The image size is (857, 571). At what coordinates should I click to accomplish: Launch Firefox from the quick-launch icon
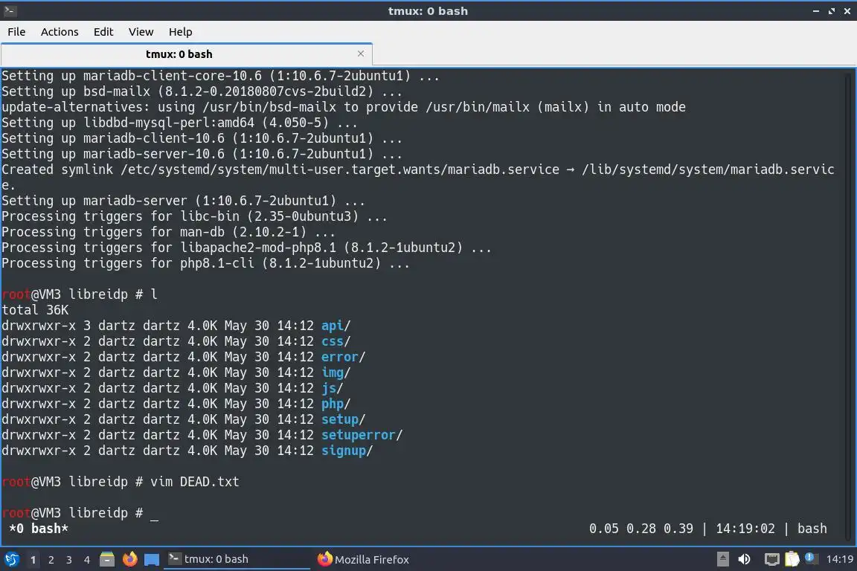point(129,560)
